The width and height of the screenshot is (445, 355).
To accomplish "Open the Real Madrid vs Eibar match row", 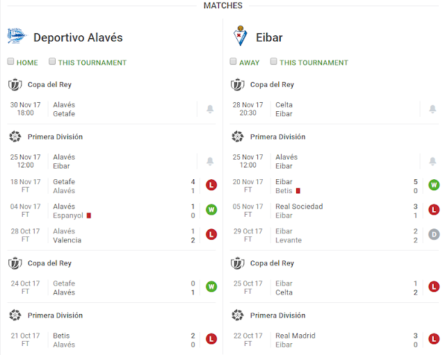I will pyautogui.click(x=327, y=340).
